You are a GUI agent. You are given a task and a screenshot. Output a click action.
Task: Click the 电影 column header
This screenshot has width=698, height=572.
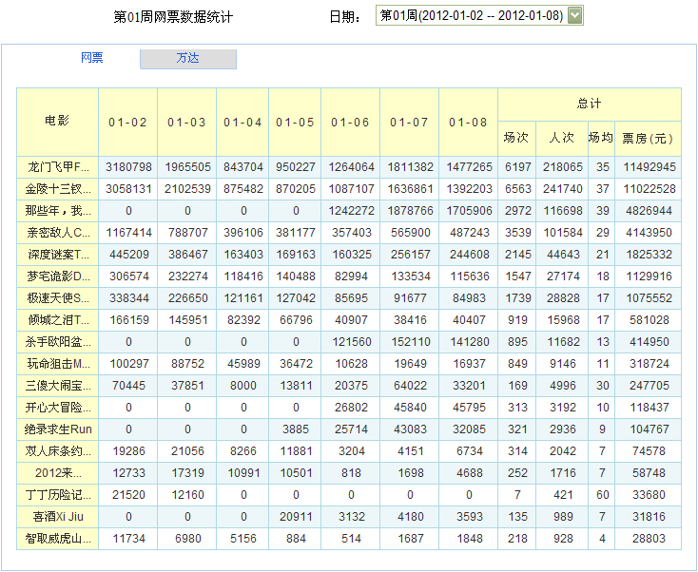(x=57, y=122)
